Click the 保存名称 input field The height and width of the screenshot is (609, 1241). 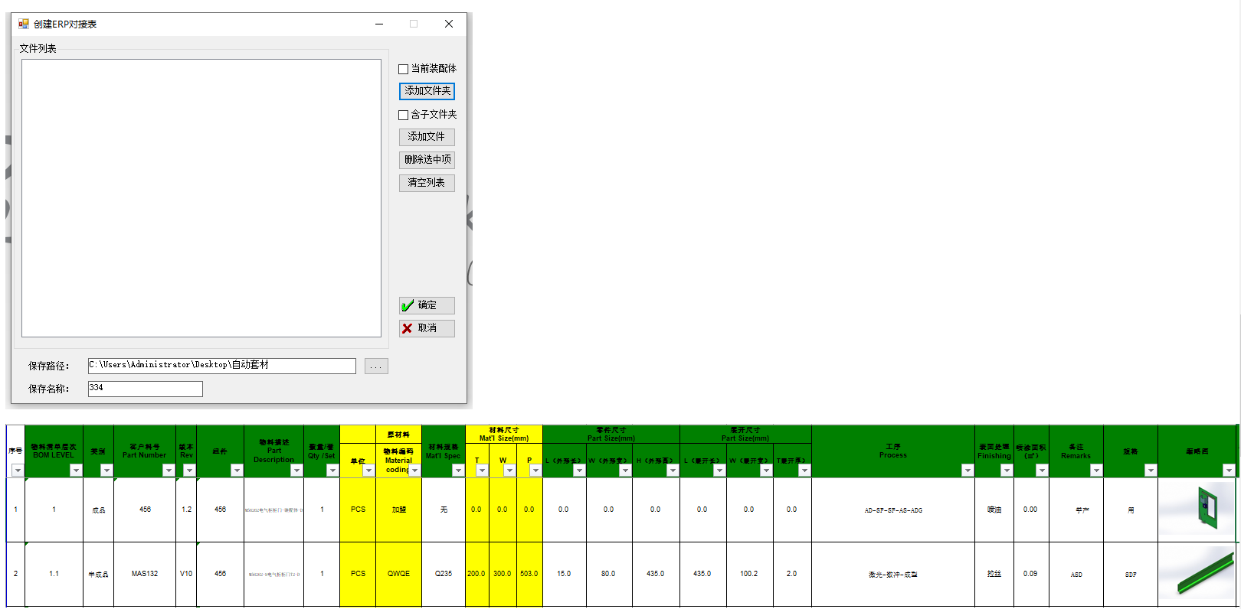(x=145, y=389)
